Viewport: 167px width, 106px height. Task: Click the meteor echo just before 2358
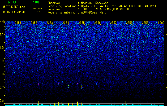(126, 84)
